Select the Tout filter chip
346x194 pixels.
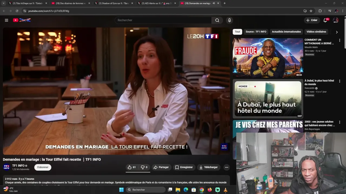[237, 32]
